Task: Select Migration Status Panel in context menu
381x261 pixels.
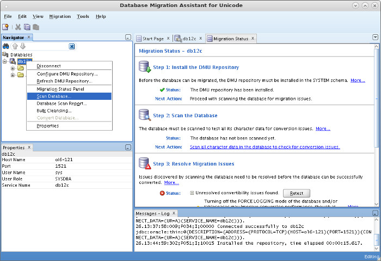Action: click(x=69, y=89)
